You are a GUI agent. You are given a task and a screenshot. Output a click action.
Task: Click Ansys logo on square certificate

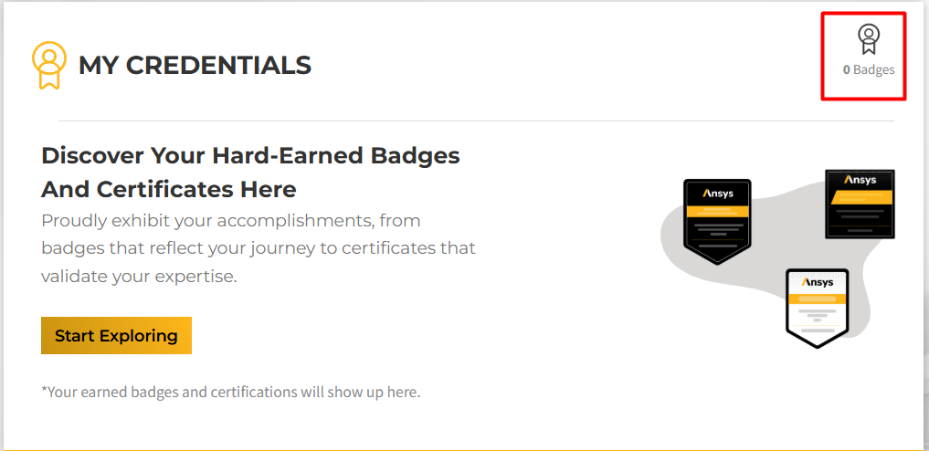[x=860, y=180]
